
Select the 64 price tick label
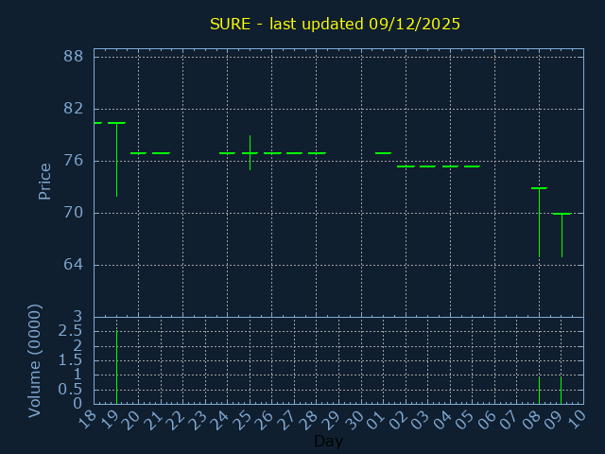click(x=74, y=265)
